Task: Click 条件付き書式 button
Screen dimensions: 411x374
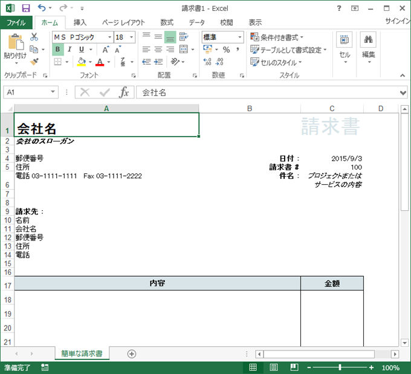Action: (277, 37)
